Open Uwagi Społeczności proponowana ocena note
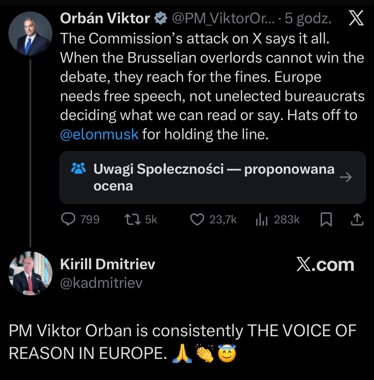Image resolution: width=374 pixels, height=380 pixels. coord(213,177)
